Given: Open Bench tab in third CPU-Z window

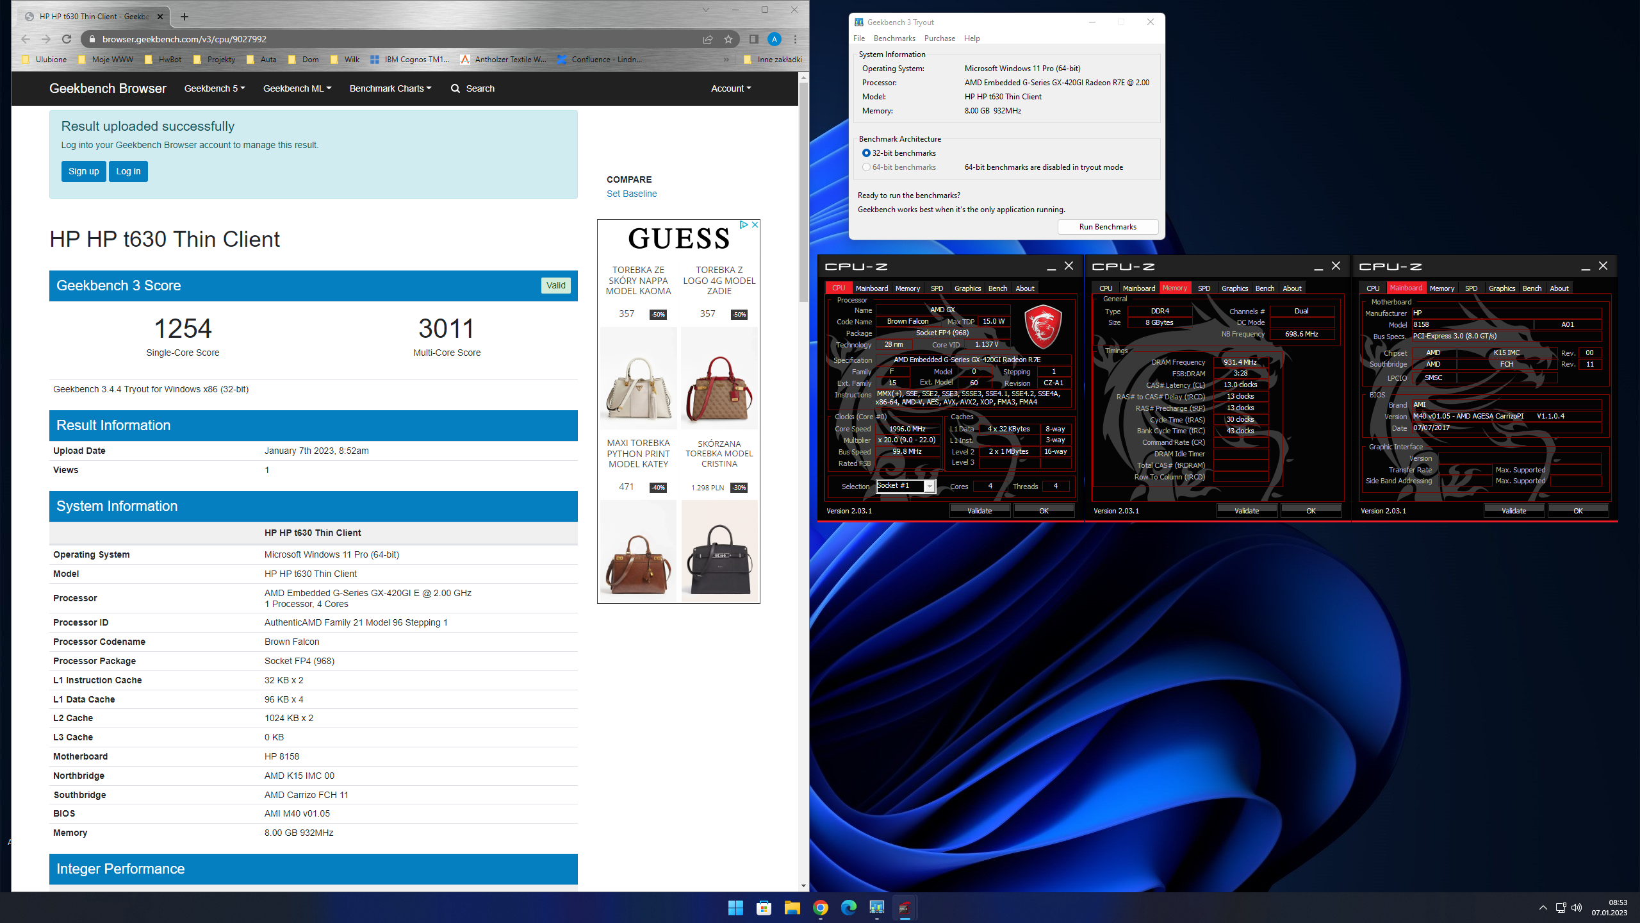Looking at the screenshot, I should 1532,288.
